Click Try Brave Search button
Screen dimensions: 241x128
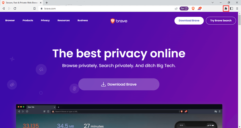[221, 21]
